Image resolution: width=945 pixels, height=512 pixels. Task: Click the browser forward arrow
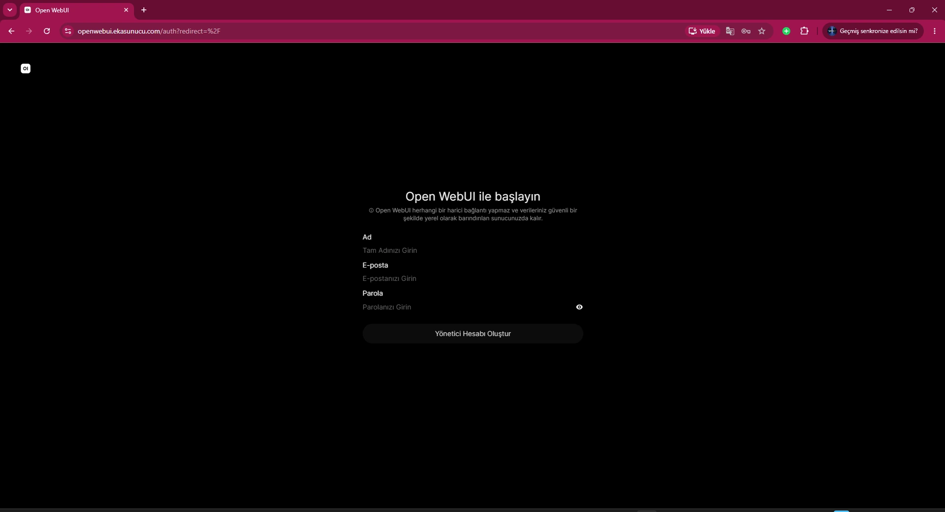coord(29,31)
